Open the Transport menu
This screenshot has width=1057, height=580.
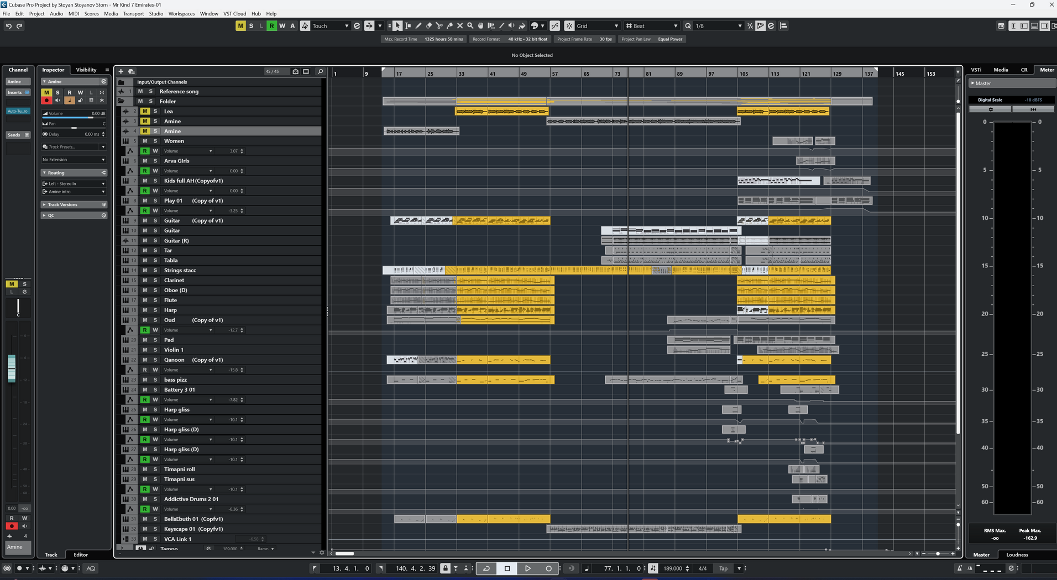[133, 14]
